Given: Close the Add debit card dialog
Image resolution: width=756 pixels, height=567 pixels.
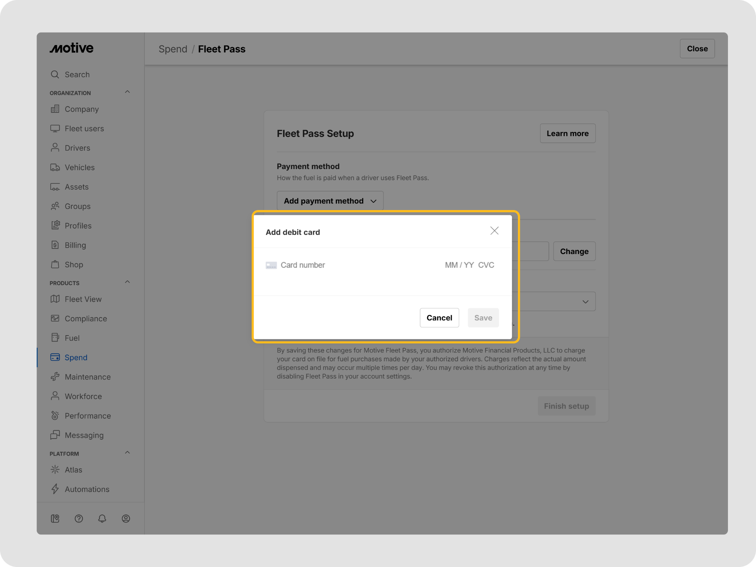Looking at the screenshot, I should 494,231.
